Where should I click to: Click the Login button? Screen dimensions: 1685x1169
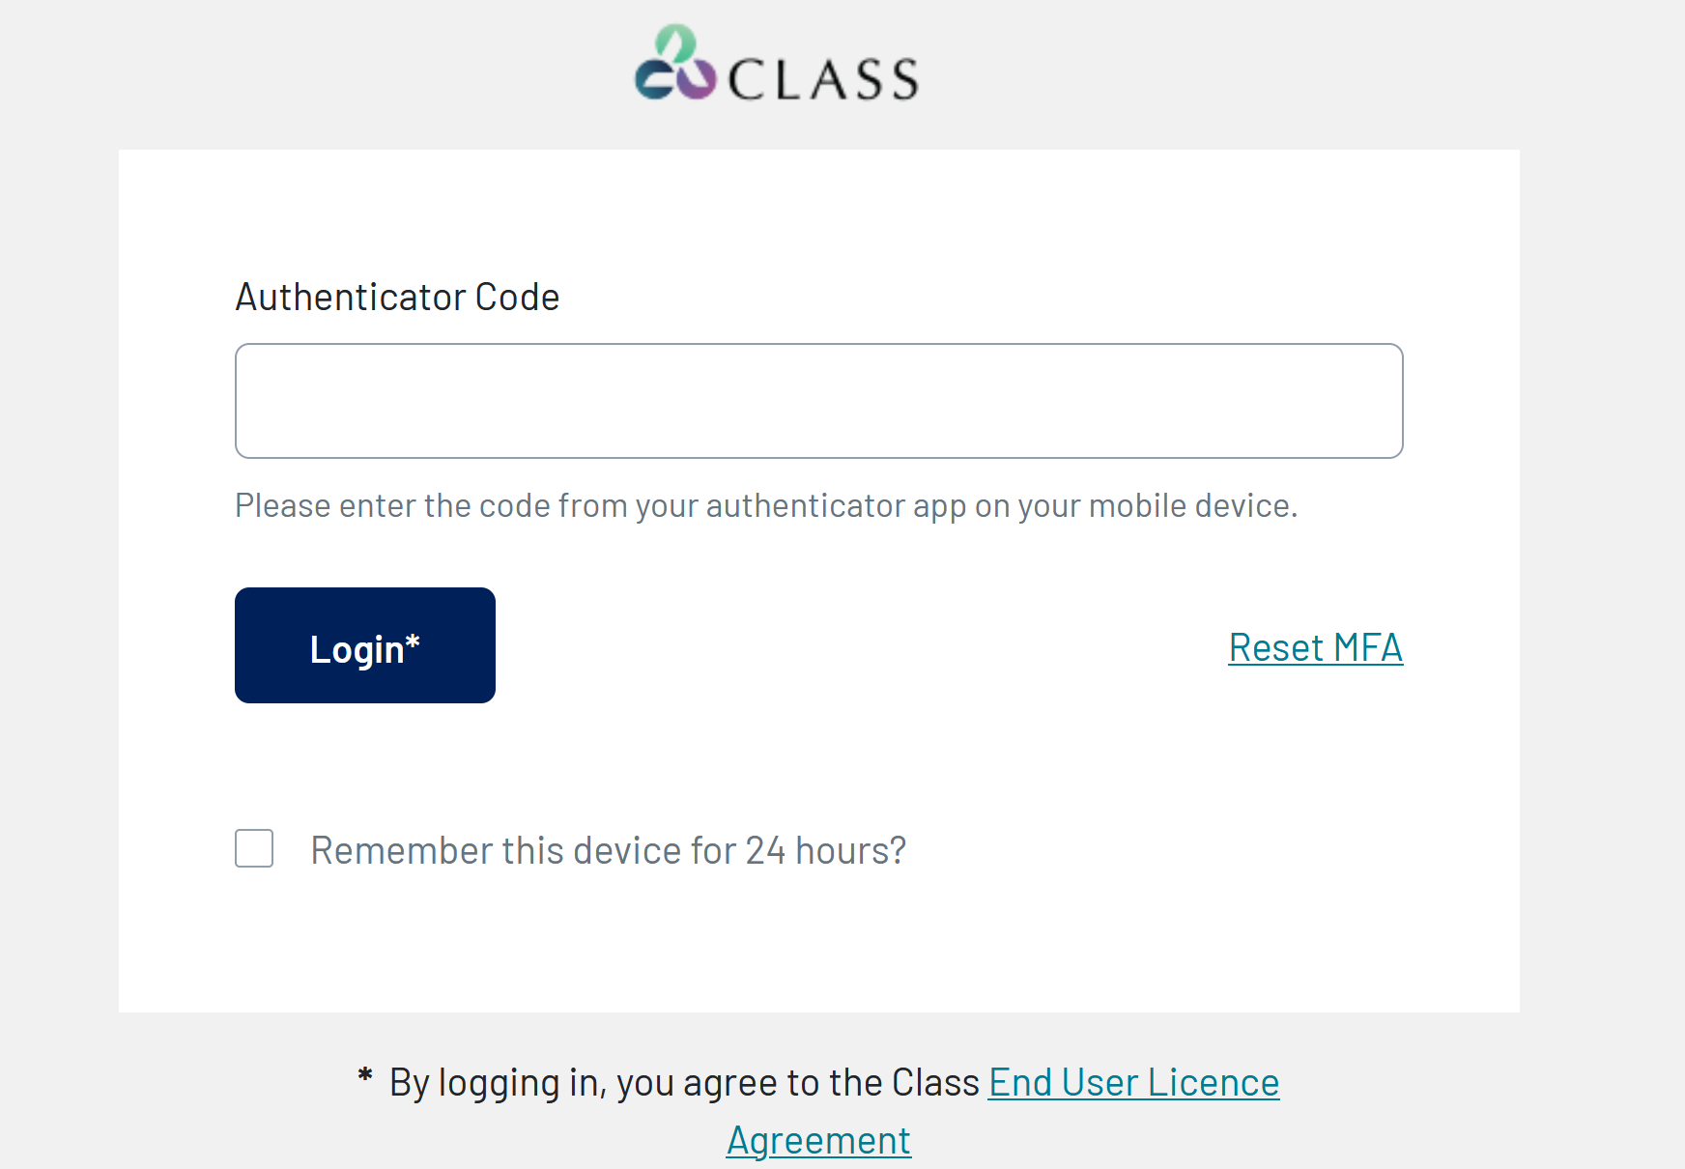[365, 645]
